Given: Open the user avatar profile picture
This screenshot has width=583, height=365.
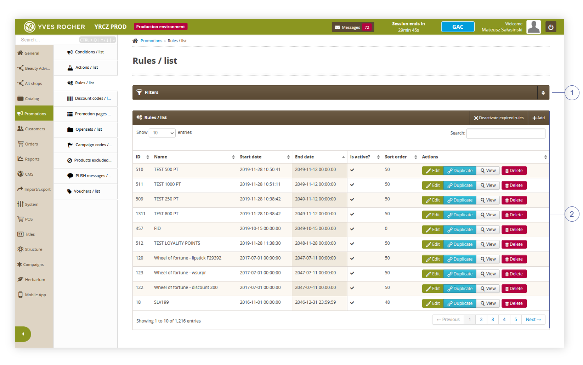Looking at the screenshot, I should click(533, 27).
